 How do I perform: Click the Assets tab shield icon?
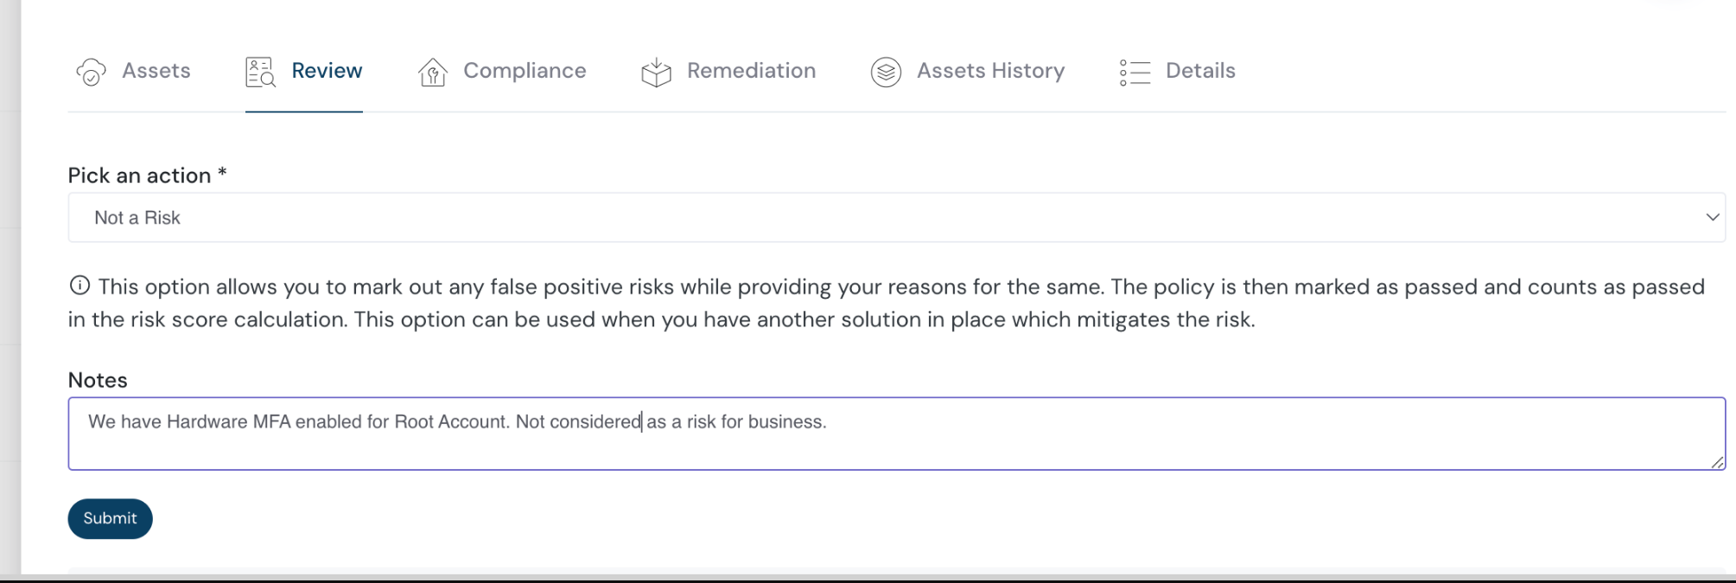(x=91, y=73)
